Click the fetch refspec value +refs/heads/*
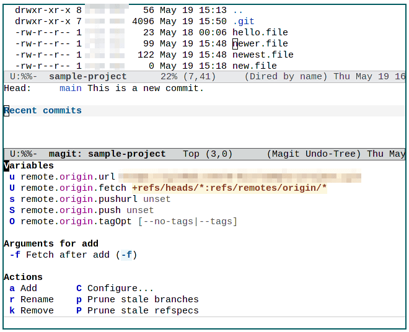409x332 pixels. point(229,188)
